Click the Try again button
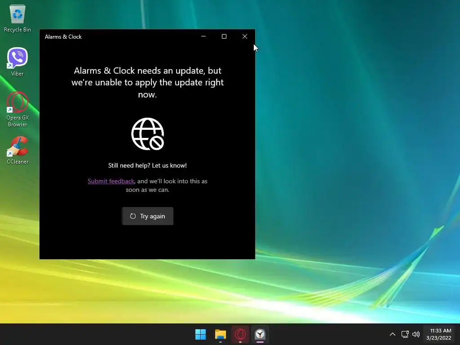The image size is (460, 345). pyautogui.click(x=147, y=216)
